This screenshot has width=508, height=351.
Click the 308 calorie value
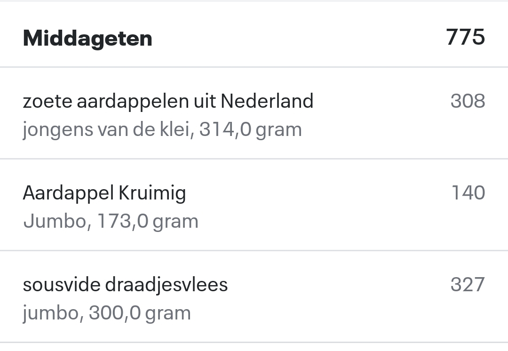pos(468,100)
